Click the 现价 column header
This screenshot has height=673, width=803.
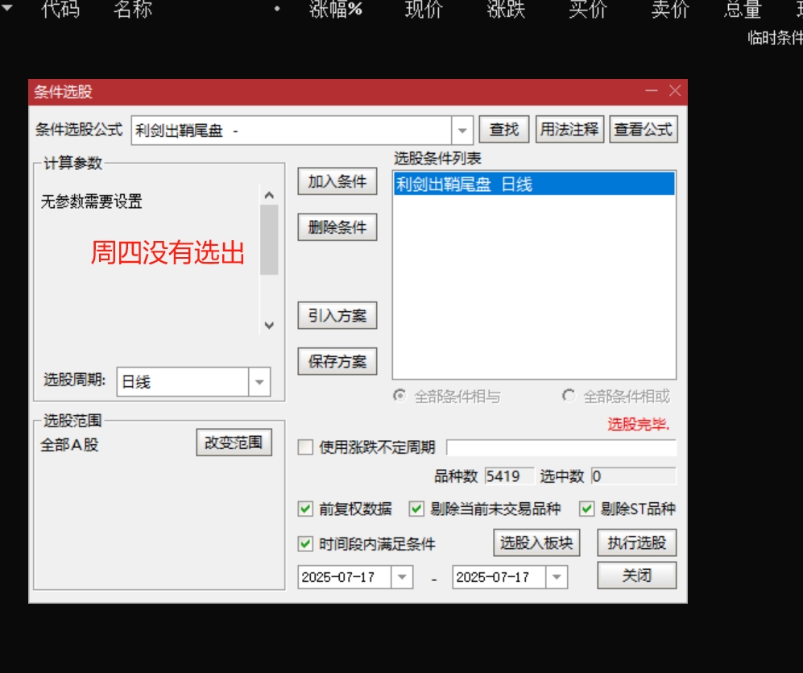(424, 9)
